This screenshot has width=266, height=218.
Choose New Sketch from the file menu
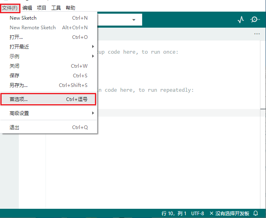(x=49, y=18)
